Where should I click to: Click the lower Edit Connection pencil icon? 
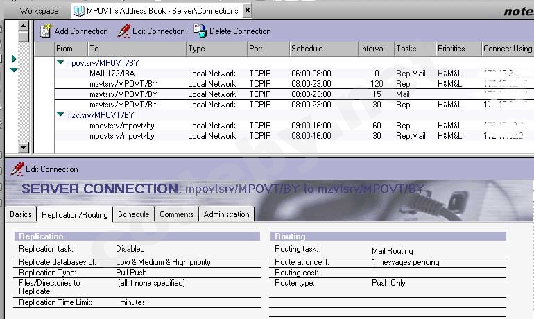coord(17,169)
